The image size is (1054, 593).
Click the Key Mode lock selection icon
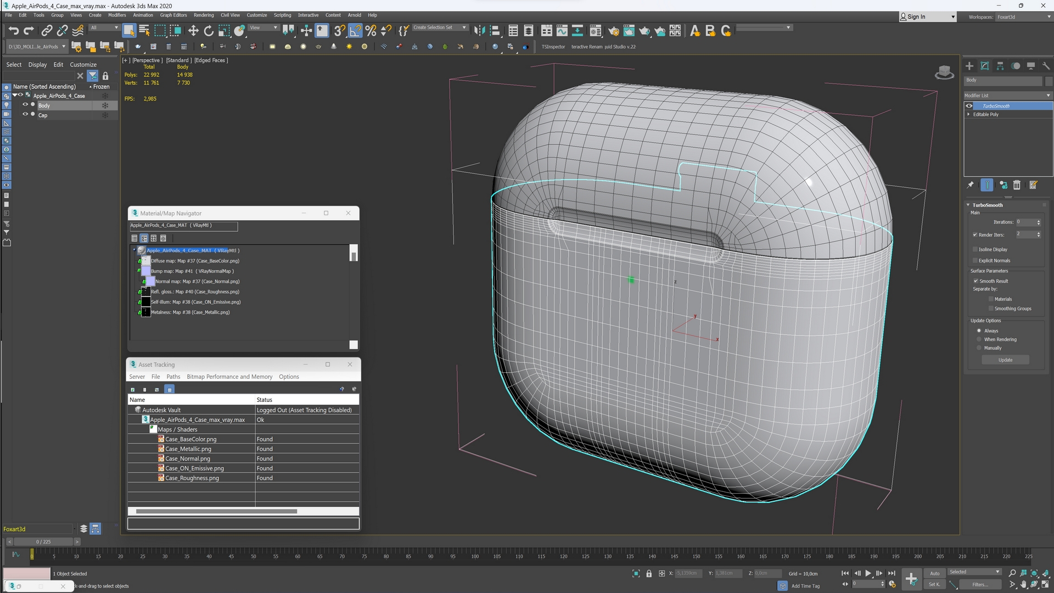click(649, 573)
